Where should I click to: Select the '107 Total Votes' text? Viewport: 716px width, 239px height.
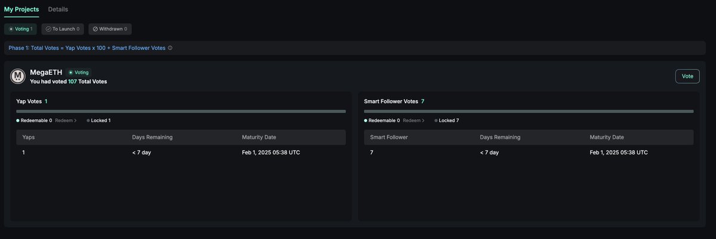[88, 81]
